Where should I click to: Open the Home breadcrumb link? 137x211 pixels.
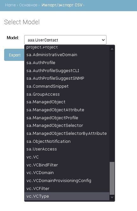click(x=10, y=5)
